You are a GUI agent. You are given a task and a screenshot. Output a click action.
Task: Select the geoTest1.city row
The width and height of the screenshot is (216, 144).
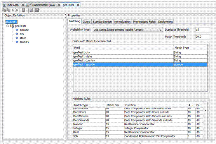tap(140, 52)
